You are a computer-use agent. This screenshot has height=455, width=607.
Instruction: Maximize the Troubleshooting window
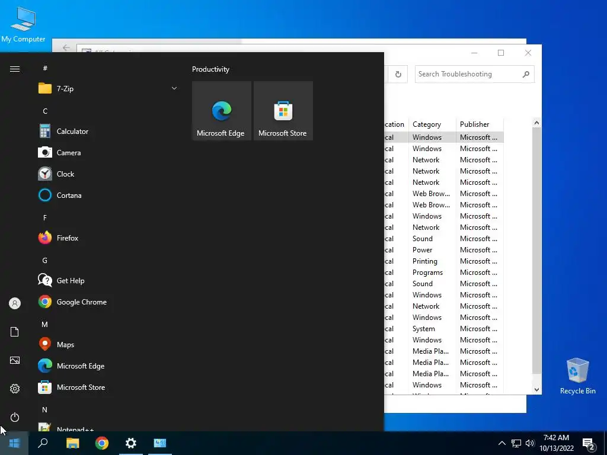pyautogui.click(x=501, y=53)
